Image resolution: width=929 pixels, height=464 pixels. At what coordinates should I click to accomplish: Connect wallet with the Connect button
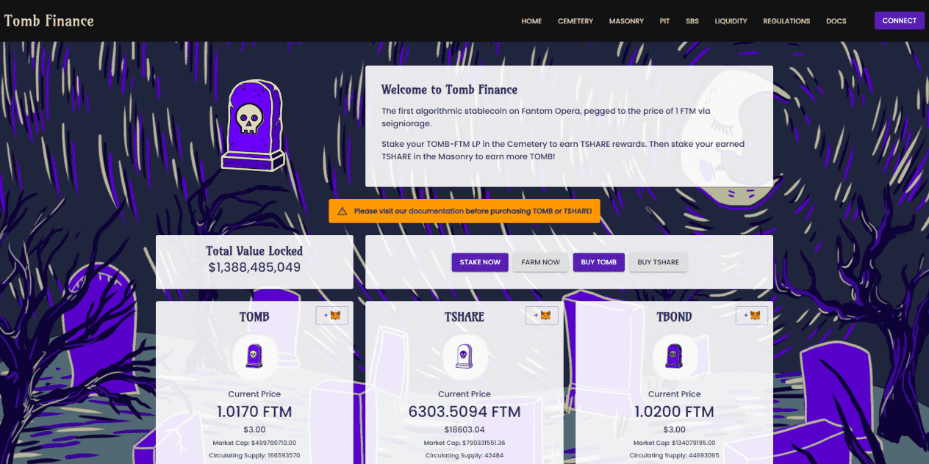(x=900, y=21)
